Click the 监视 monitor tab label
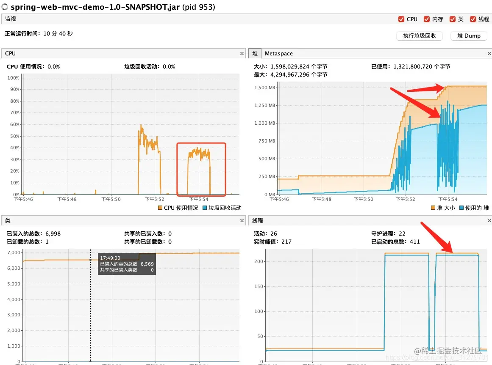Screen dimensions: 492x365 10,19
